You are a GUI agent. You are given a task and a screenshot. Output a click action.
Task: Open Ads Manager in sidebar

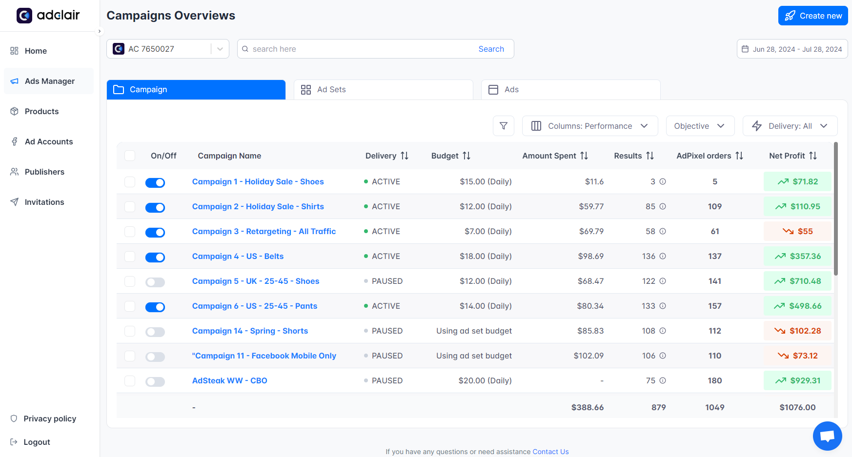(x=49, y=81)
